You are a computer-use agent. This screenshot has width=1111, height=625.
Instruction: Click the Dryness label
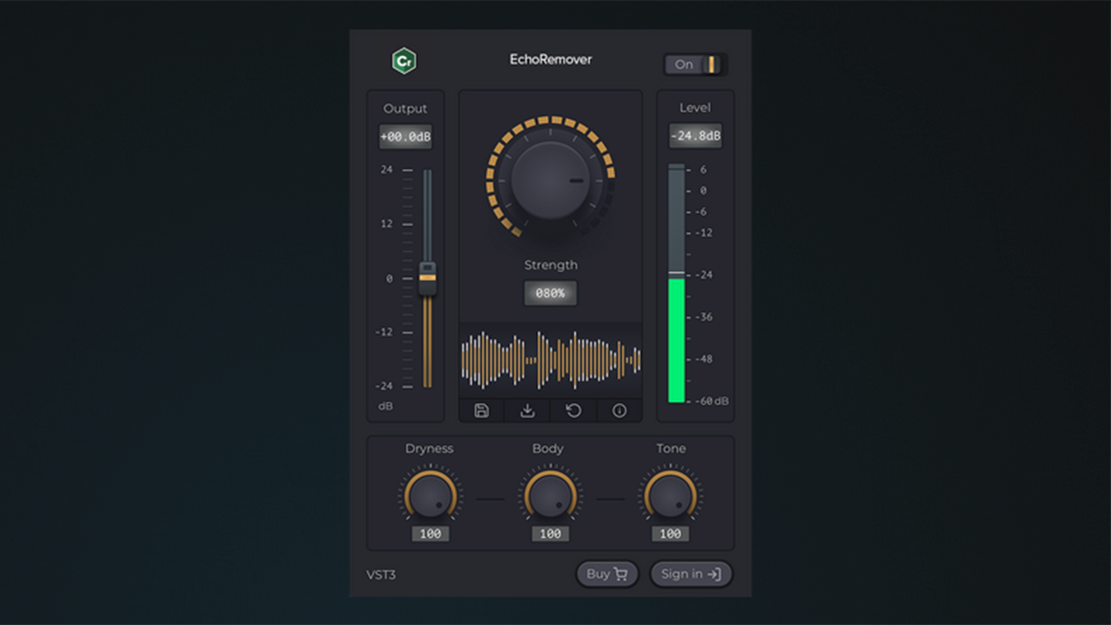coord(430,449)
